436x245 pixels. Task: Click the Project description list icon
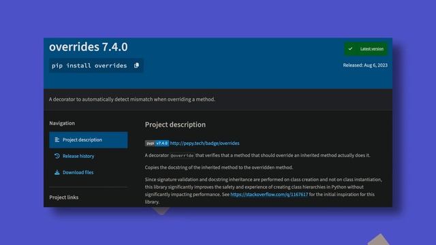pos(57,140)
